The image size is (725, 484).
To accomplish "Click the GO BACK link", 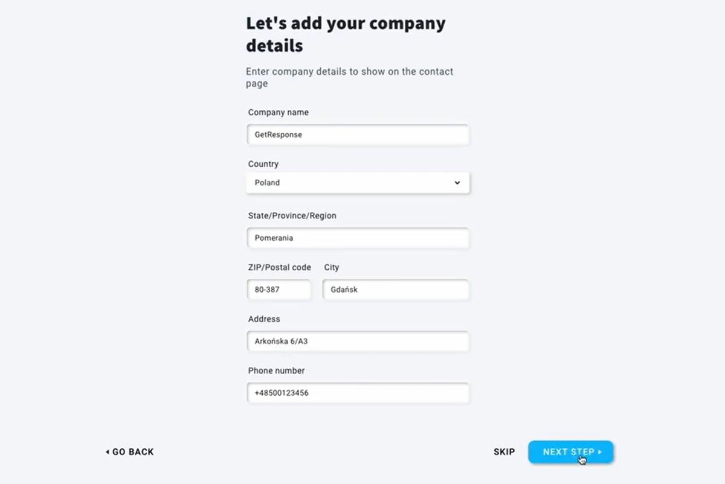I will (x=132, y=451).
